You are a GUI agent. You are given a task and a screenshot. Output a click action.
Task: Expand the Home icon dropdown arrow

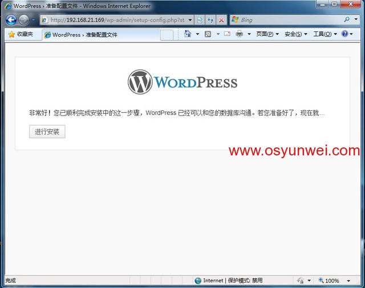pyautogui.click(x=198, y=34)
